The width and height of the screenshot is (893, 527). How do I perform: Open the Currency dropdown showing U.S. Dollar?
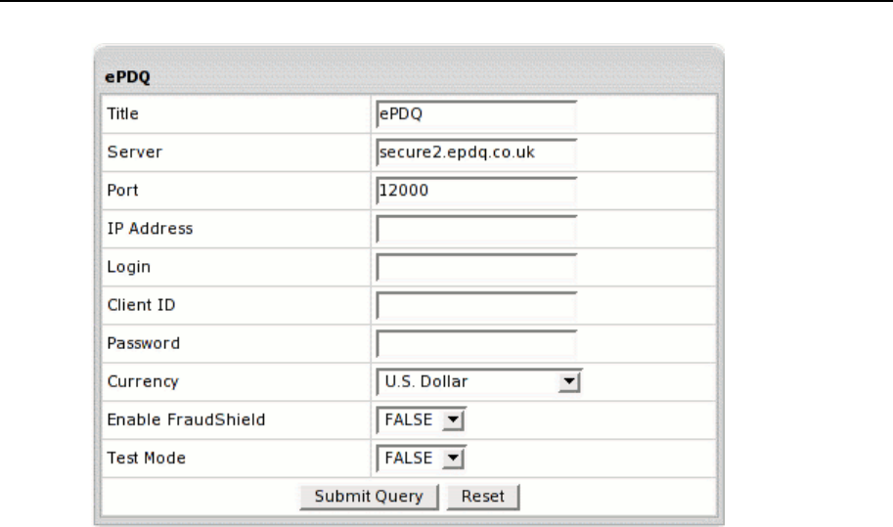click(x=478, y=382)
